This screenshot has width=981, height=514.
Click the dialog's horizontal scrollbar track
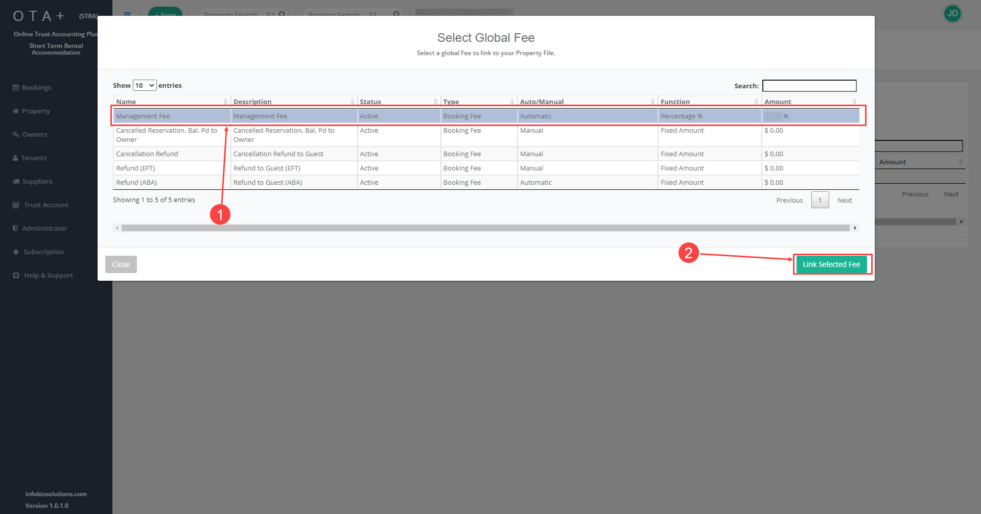[x=485, y=228]
